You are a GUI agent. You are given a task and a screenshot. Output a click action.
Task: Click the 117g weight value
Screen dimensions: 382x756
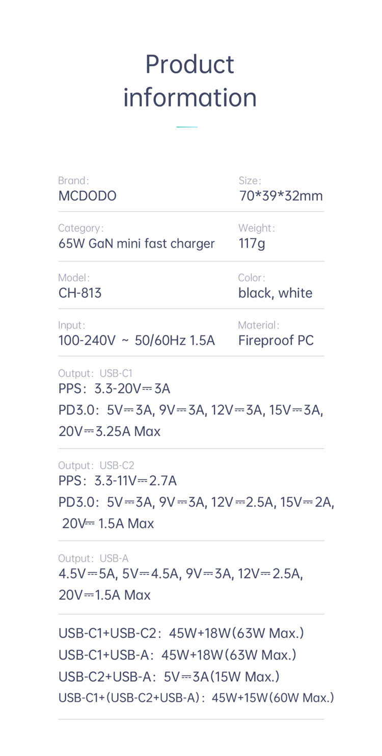[x=252, y=244]
